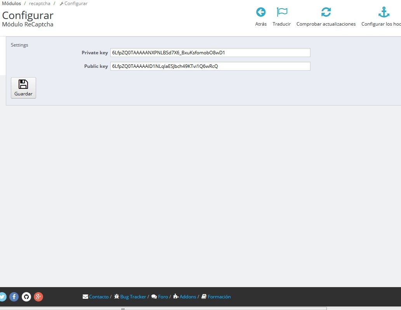401x310 pixels.
Task: Click the Comprobar actualizaciones refresh icon
Action: [x=326, y=12]
